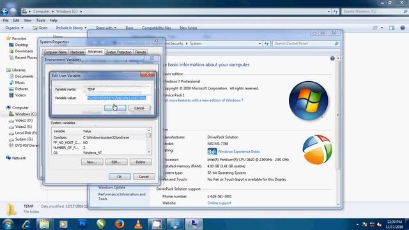
Task: Open Control Panel help icon
Action: click(x=332, y=58)
